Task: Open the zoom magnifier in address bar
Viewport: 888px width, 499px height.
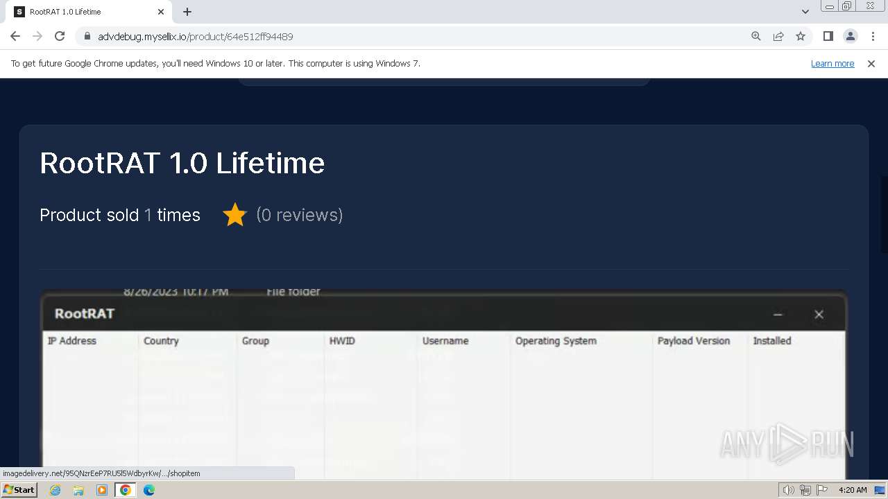Action: (x=756, y=36)
